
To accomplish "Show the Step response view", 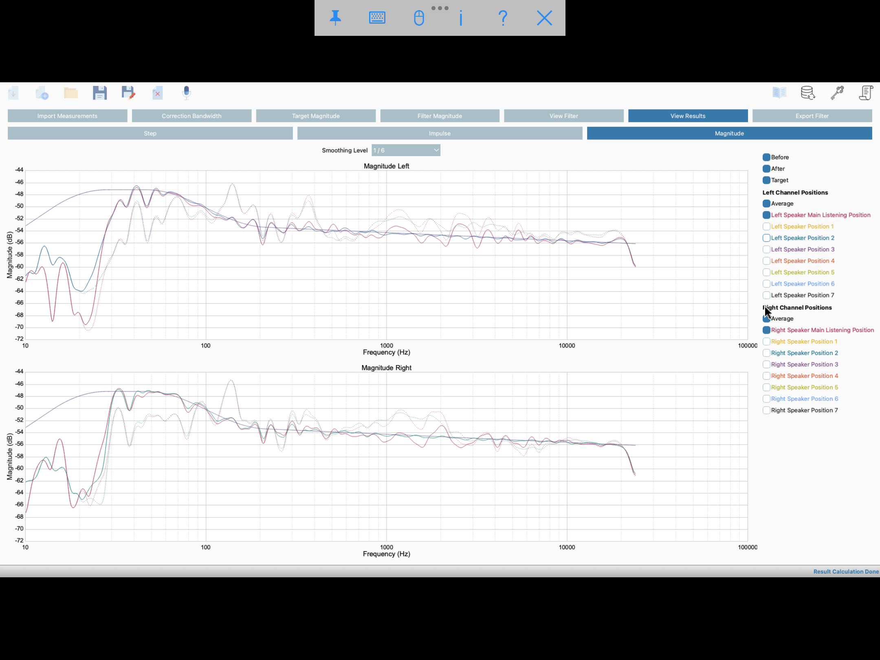I will [150, 133].
